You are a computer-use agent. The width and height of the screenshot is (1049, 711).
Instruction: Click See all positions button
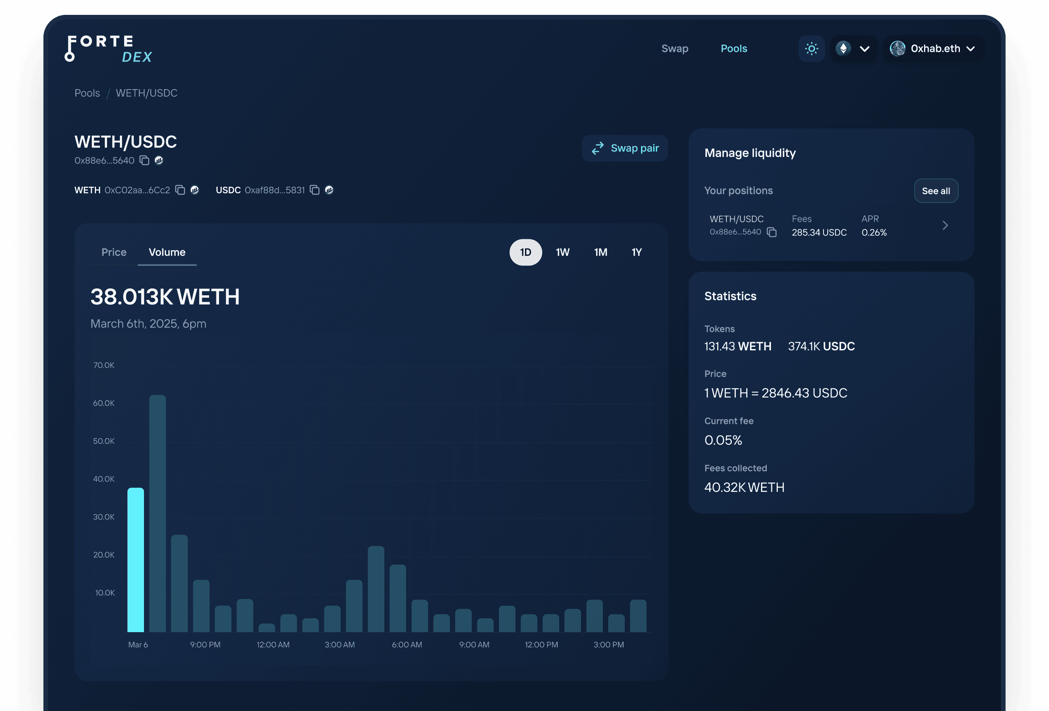(936, 191)
